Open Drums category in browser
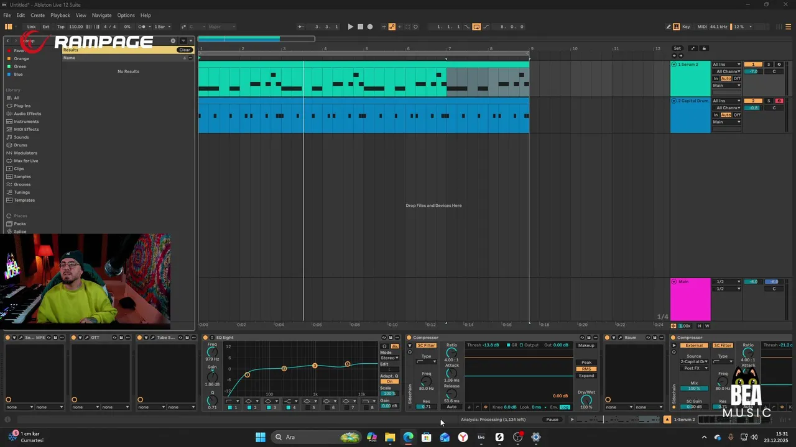The image size is (796, 447). [21, 145]
